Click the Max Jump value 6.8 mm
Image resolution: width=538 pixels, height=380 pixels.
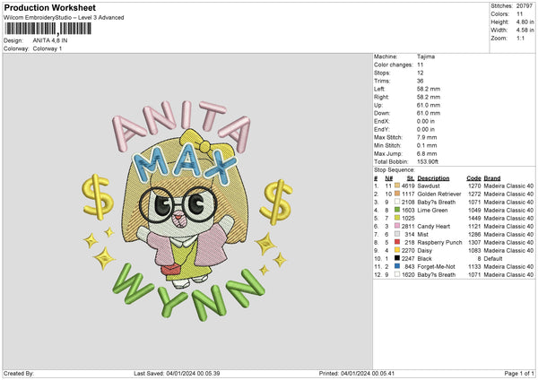(x=427, y=153)
